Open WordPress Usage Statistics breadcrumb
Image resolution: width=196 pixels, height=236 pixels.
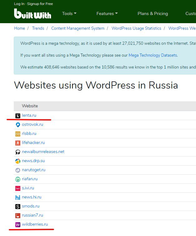[136, 28]
